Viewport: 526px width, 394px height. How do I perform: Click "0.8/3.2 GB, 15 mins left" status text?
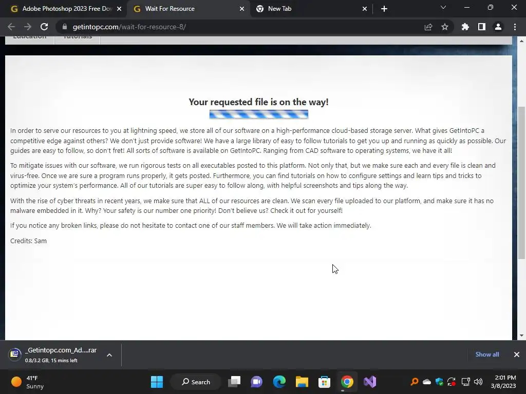[51, 361]
